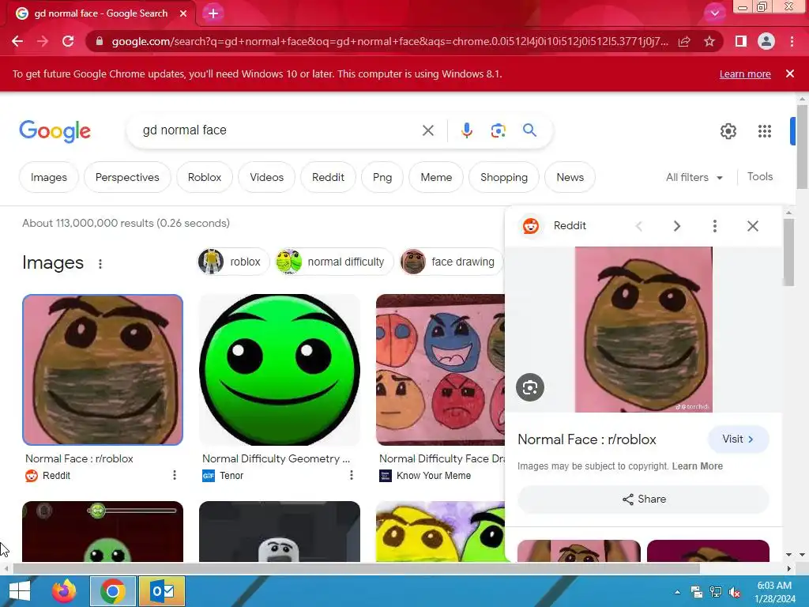The image size is (809, 607).
Task: Open the search Tools options
Action: click(760, 176)
